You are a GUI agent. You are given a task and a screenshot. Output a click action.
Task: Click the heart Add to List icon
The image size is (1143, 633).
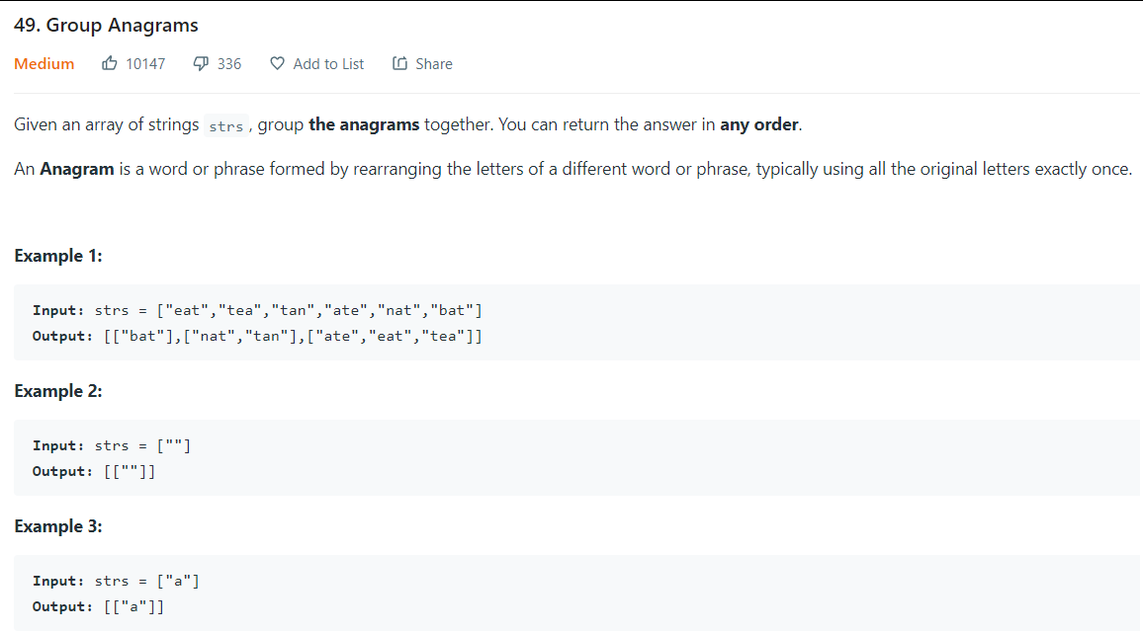[277, 63]
